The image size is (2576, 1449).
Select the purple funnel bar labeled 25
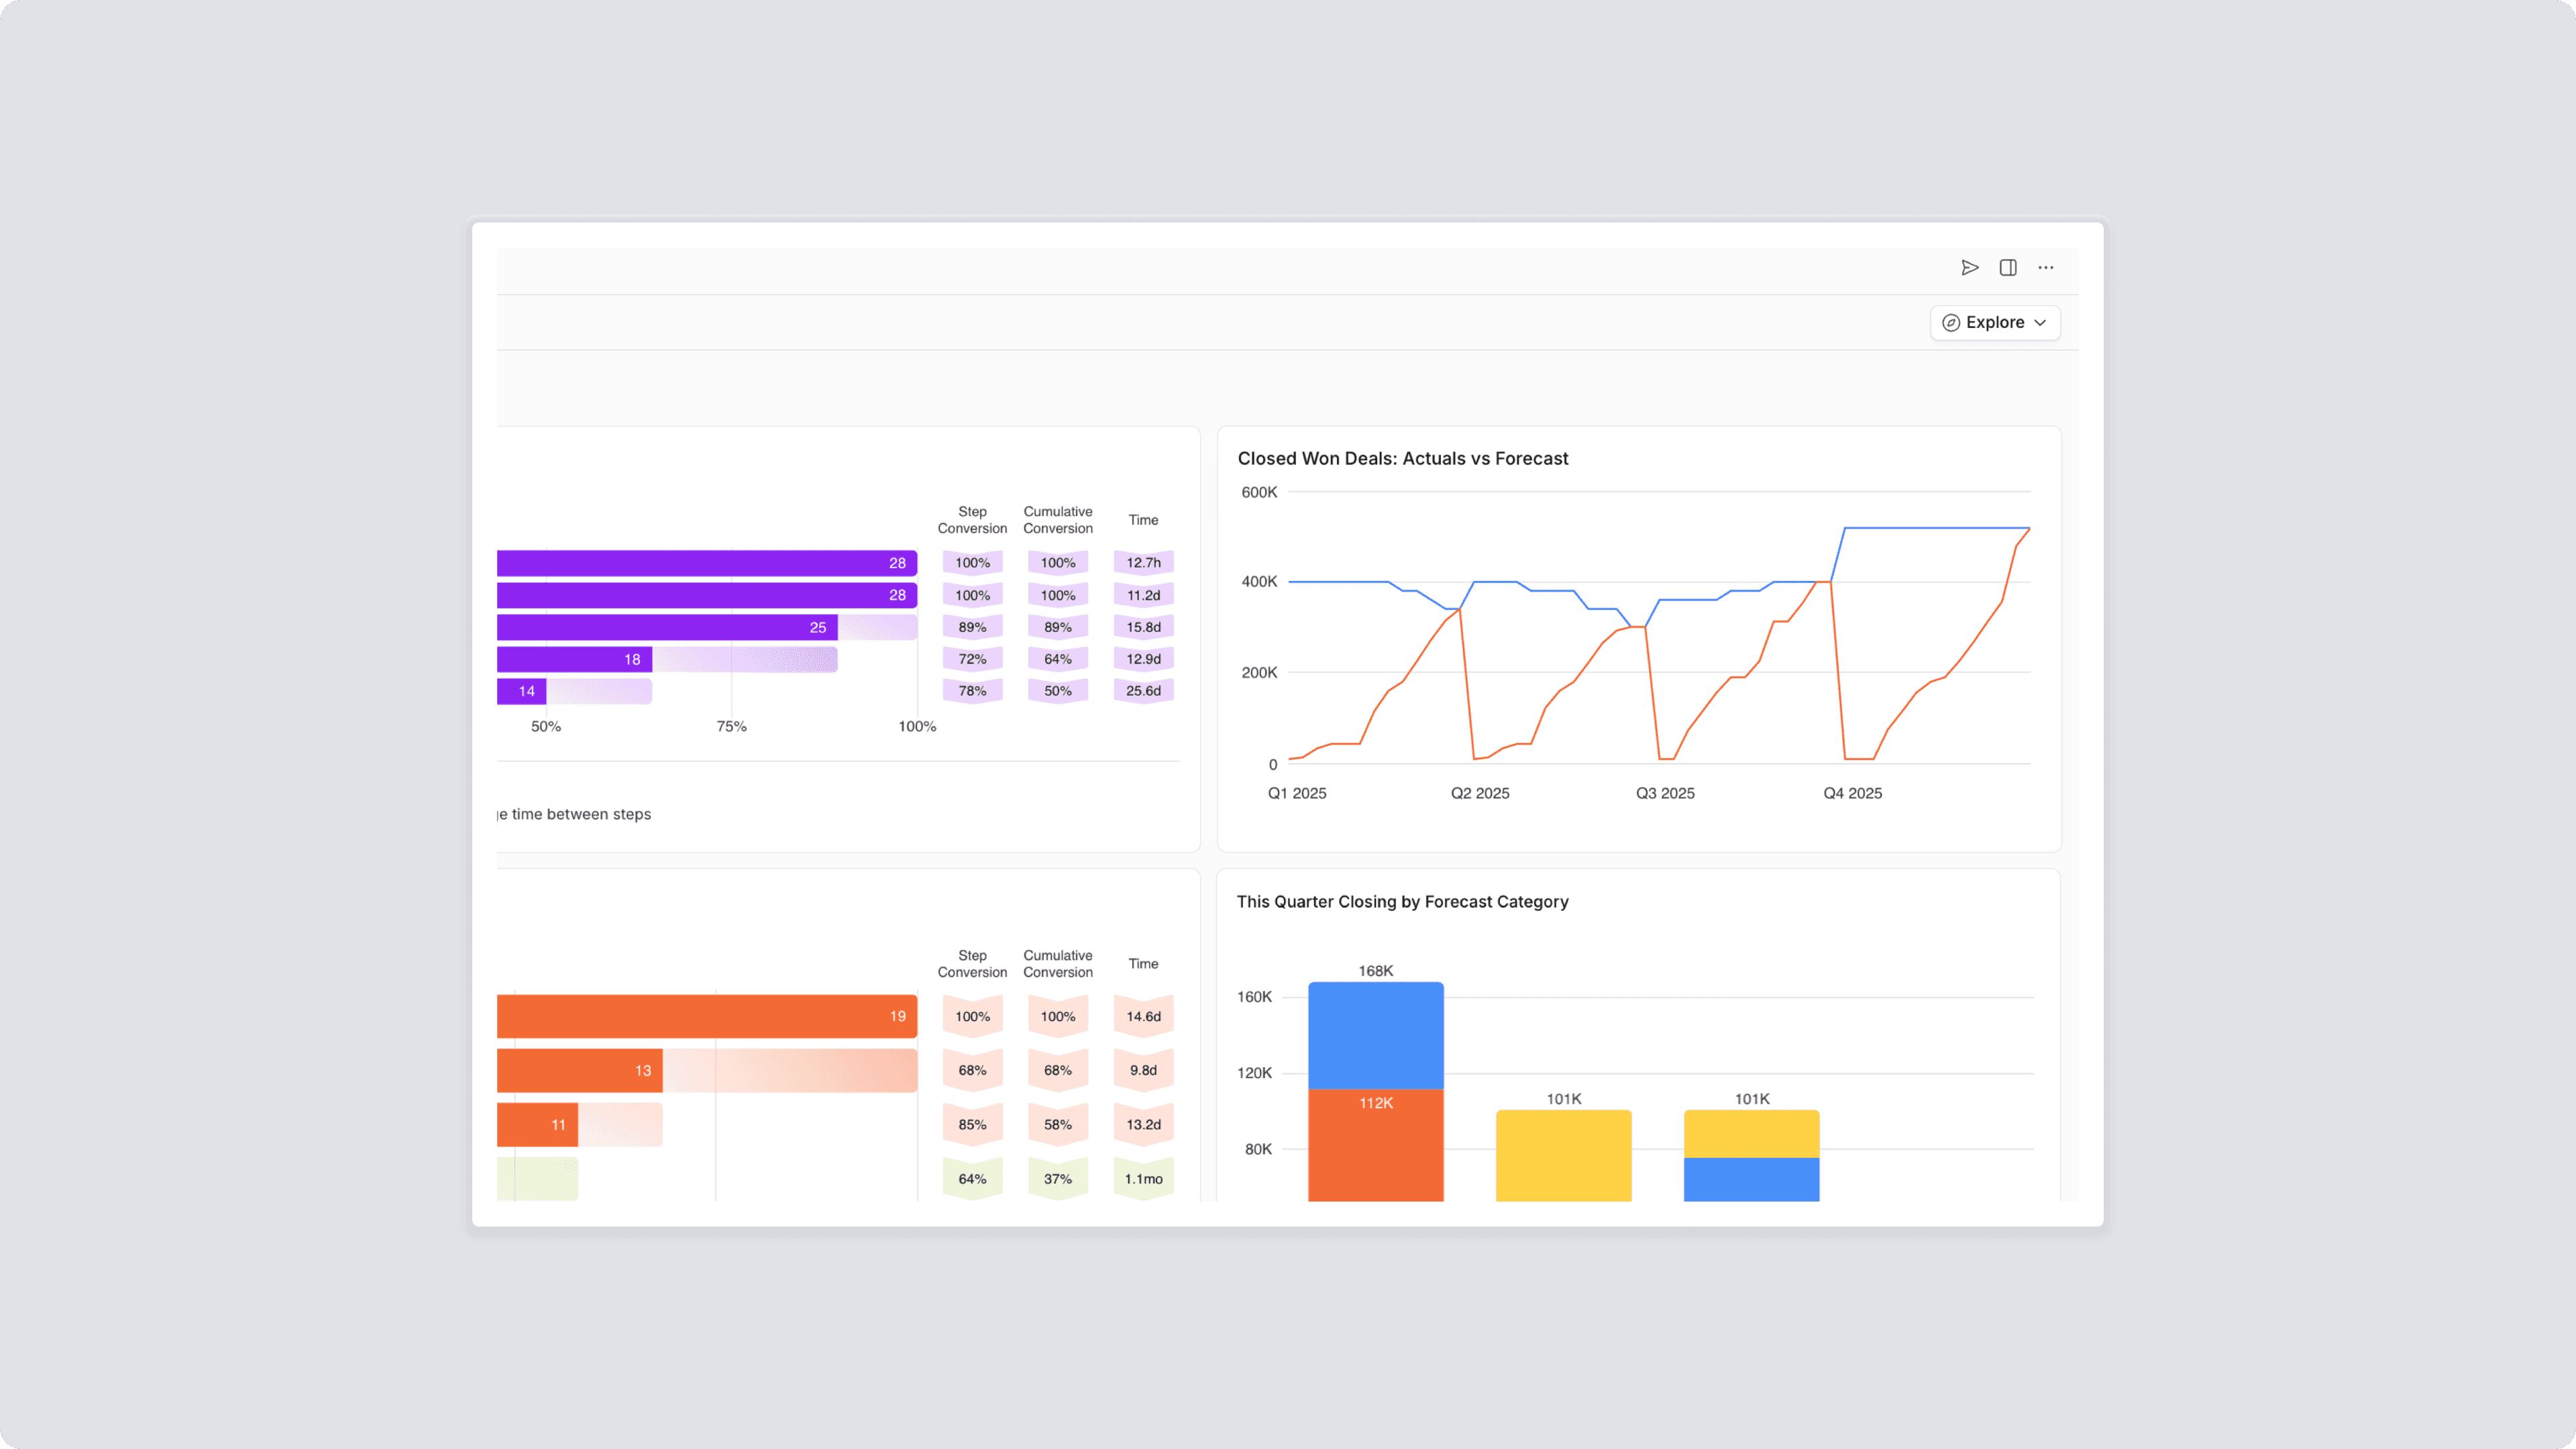(x=667, y=627)
